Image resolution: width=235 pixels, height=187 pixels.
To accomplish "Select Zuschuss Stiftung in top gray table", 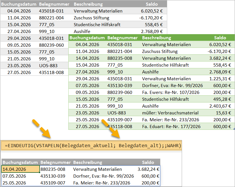I will (x=91, y=18).
